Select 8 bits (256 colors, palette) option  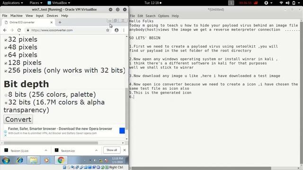(6, 95)
